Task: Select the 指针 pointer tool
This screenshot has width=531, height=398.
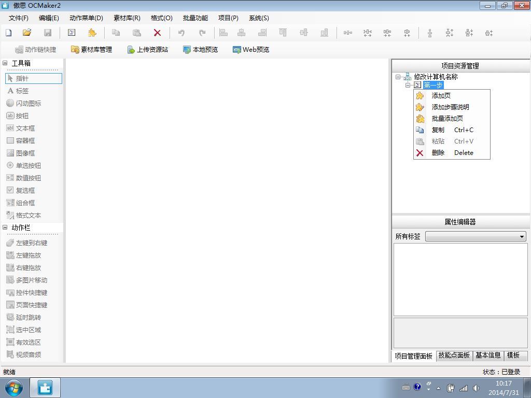Action: (34, 79)
